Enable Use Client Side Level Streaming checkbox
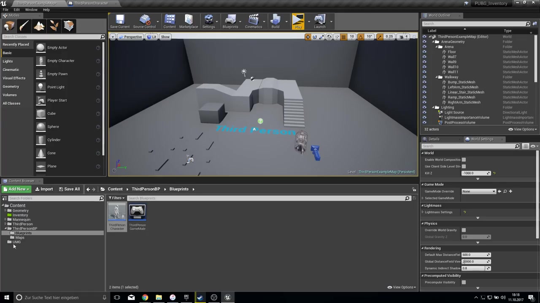Viewport: 540px width, 303px height. point(464,166)
